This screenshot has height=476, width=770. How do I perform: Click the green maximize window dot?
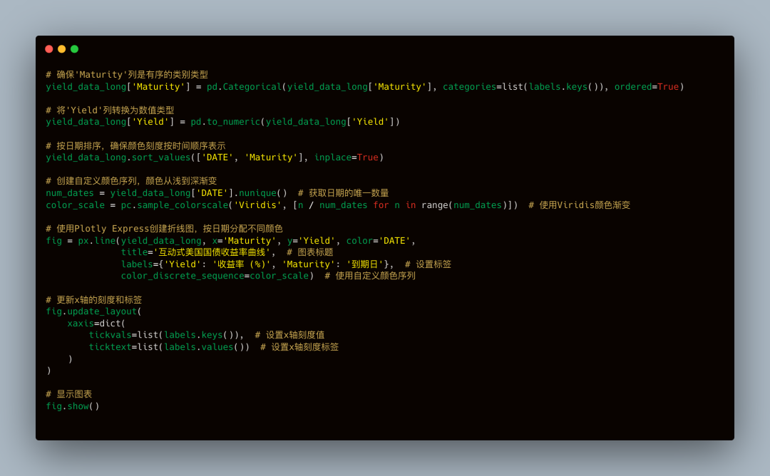point(75,49)
